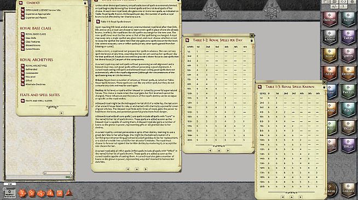Go to previous page in text window
Viewport: 358px width, 200px height.
click(x=128, y=169)
